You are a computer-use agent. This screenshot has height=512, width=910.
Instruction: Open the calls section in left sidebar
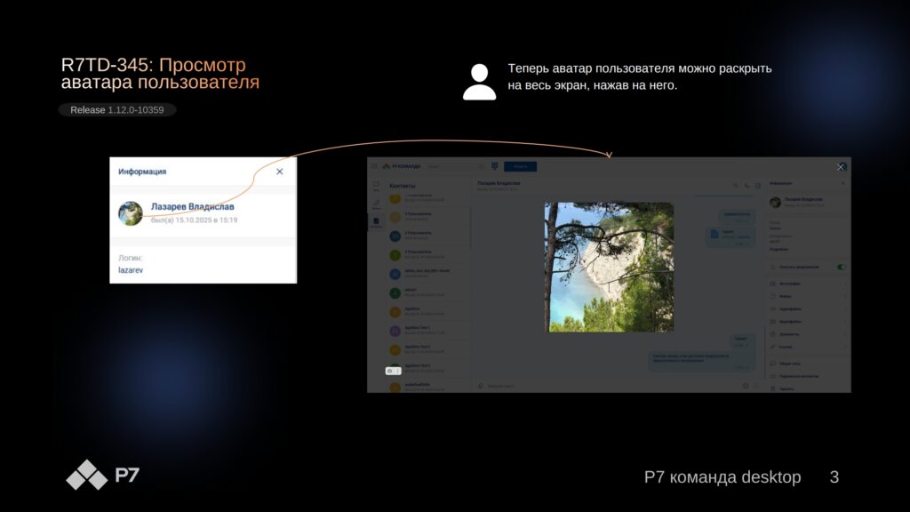[376, 204]
